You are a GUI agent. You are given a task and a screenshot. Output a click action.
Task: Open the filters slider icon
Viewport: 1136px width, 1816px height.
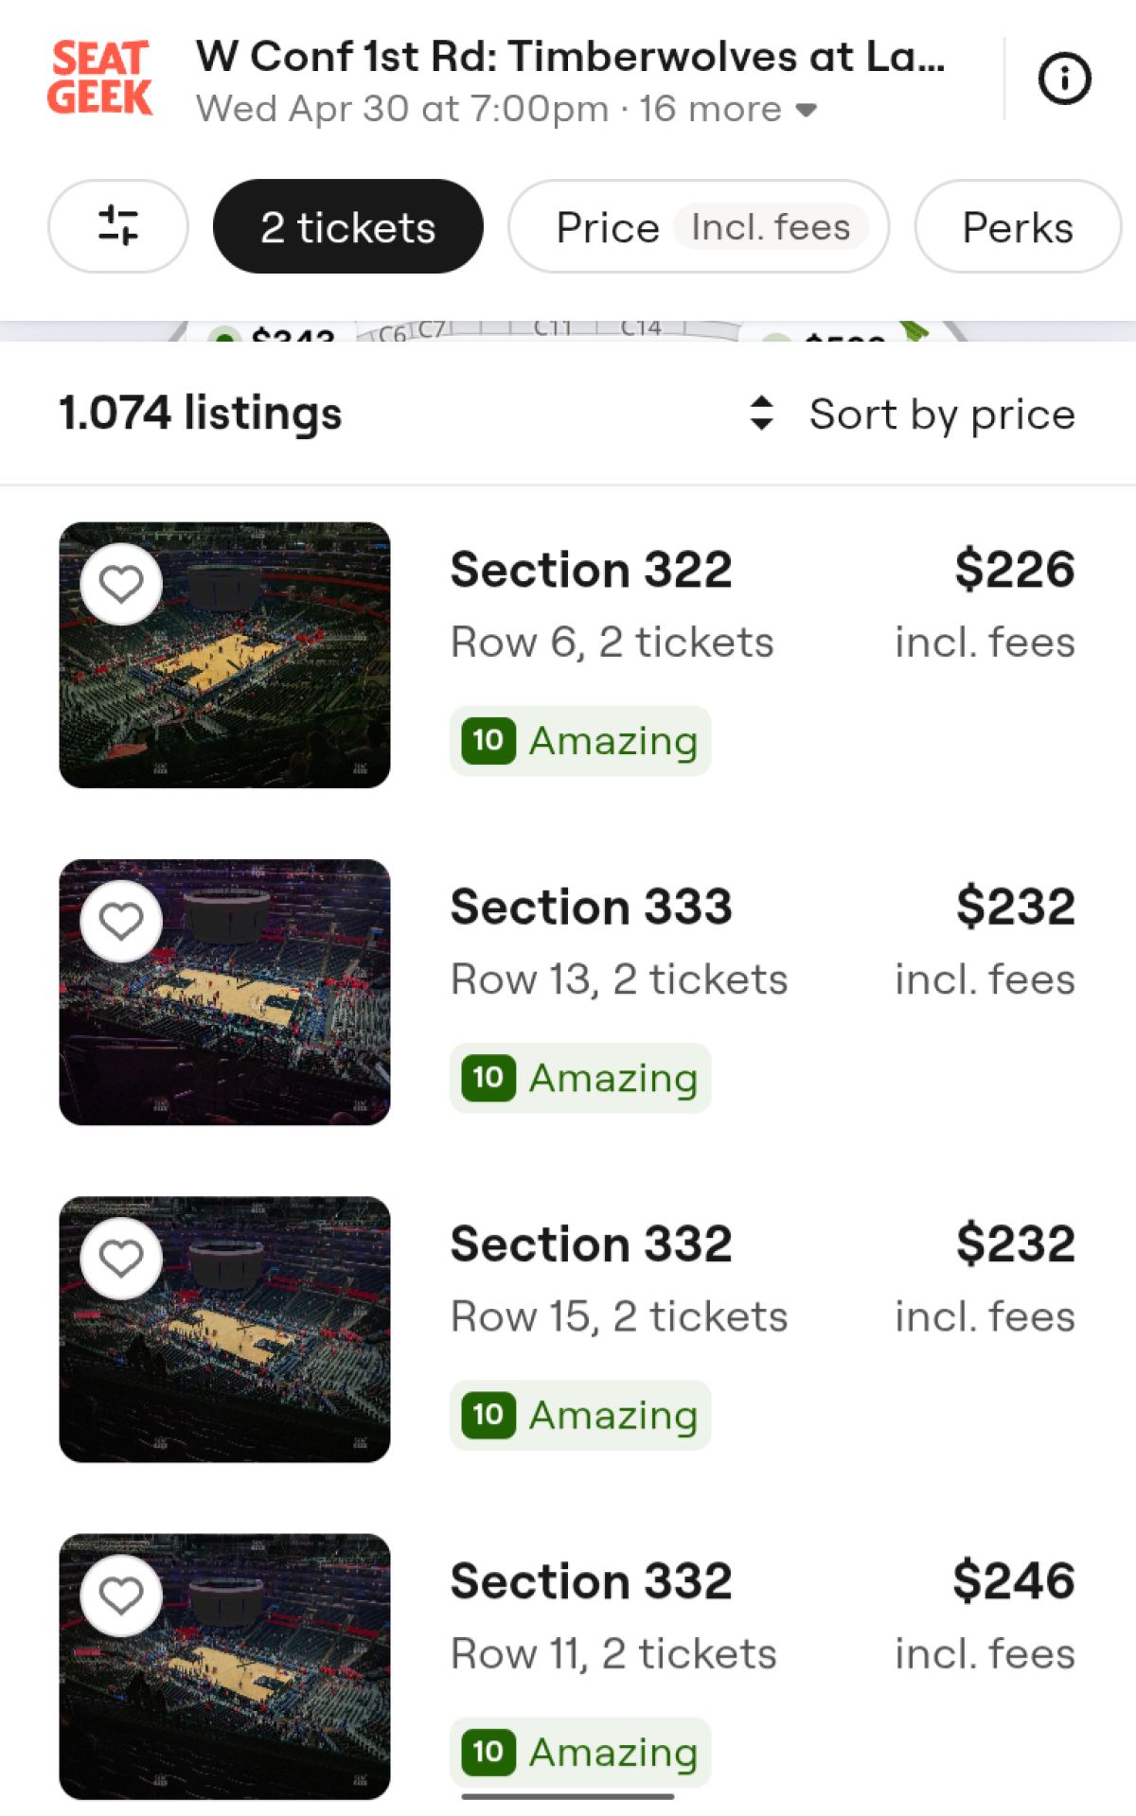click(x=118, y=226)
